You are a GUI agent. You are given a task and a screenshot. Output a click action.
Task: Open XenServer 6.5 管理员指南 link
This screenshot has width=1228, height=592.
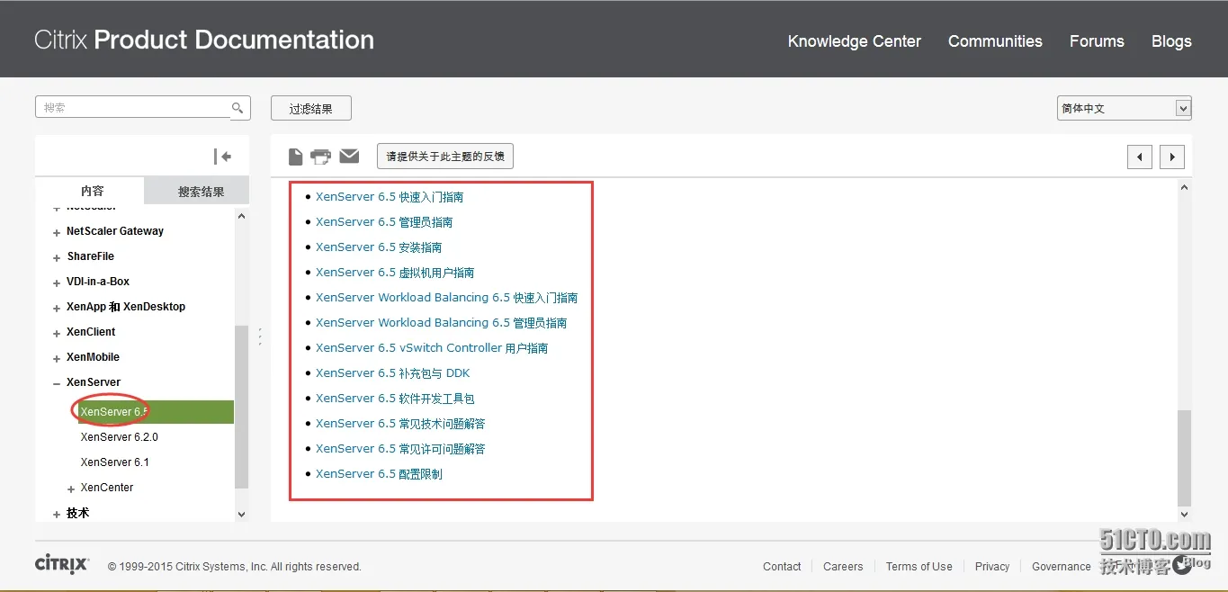384,222
